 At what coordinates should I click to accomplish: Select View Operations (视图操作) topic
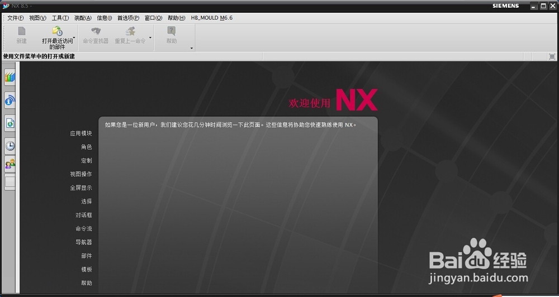81,174
